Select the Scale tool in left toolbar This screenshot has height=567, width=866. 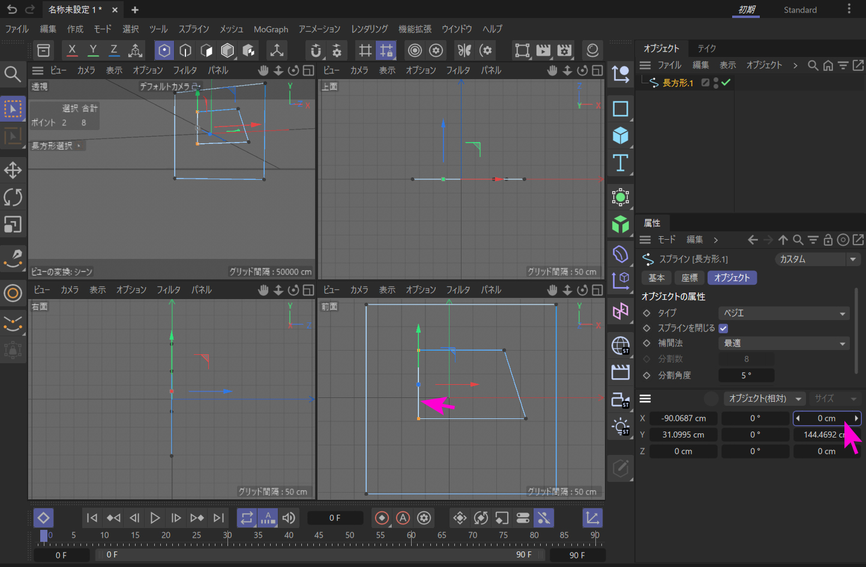[x=13, y=224]
